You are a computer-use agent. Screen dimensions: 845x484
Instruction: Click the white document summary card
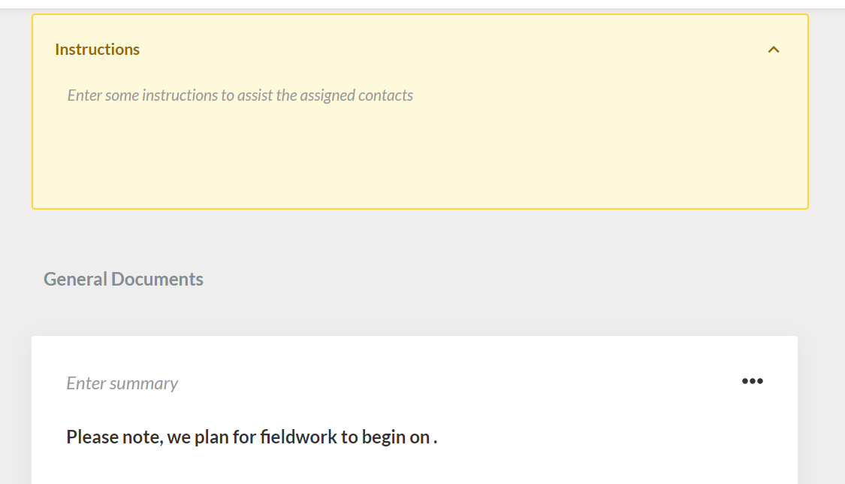[x=413, y=410]
